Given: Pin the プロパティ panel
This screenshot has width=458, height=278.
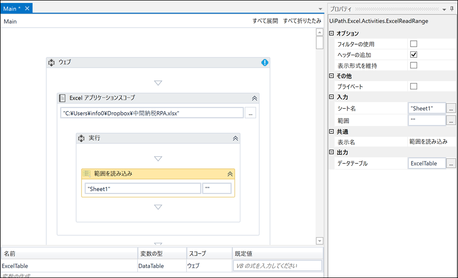Looking at the screenshot, I should 452,9.
